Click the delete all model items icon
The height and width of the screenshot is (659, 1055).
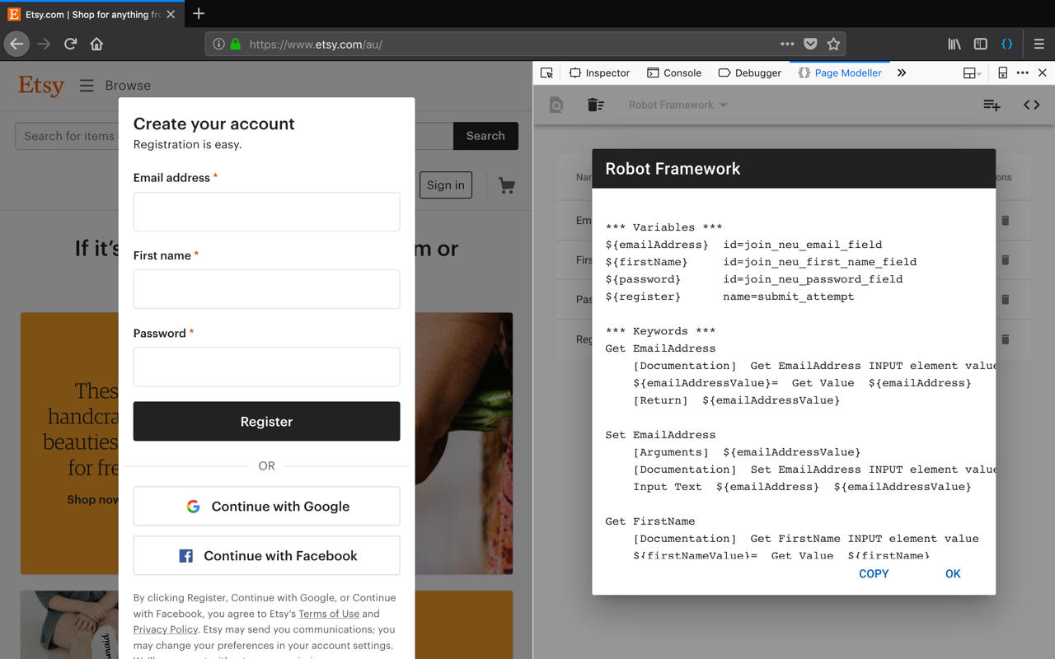(x=595, y=105)
